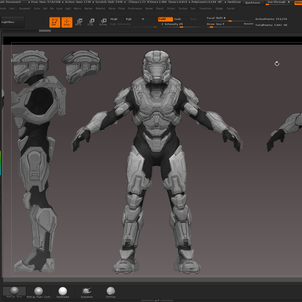Choose the MatCap Pearl Cavity material
Screen dimensions: 302x302
39,292
